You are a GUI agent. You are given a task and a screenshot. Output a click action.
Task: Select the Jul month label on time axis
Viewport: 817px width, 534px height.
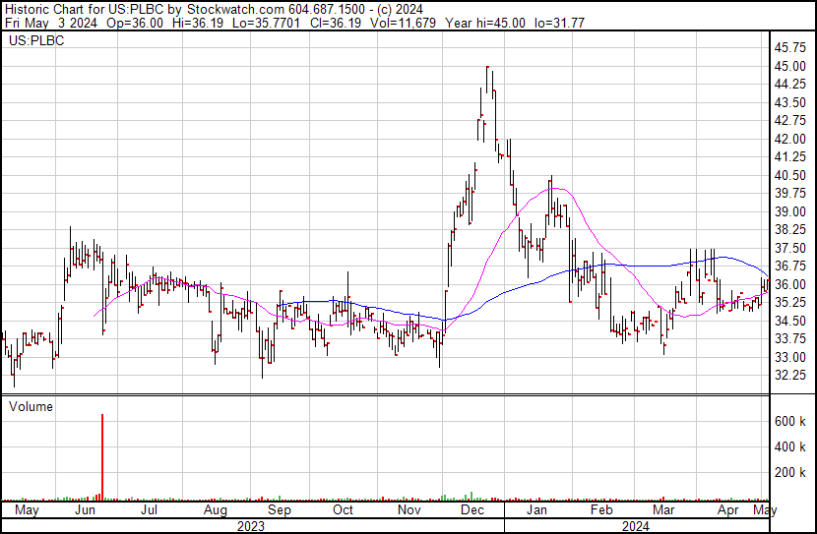point(150,511)
